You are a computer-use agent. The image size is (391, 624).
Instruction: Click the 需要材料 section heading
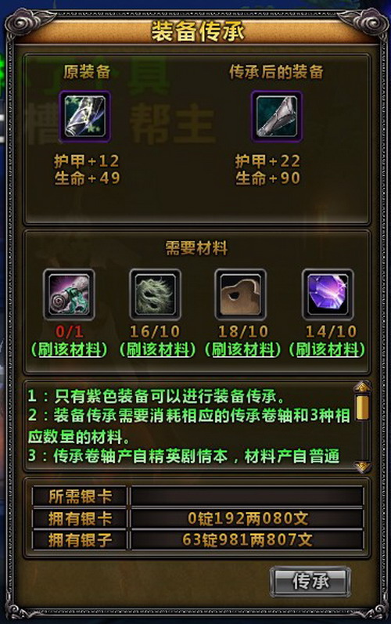[x=196, y=248]
